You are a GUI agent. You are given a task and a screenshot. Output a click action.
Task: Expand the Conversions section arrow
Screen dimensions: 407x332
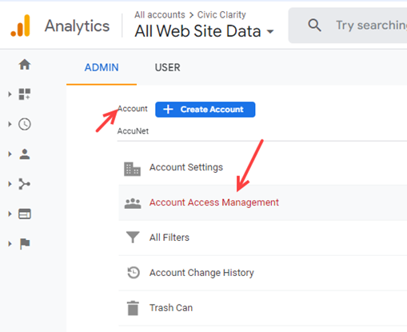click(x=10, y=244)
